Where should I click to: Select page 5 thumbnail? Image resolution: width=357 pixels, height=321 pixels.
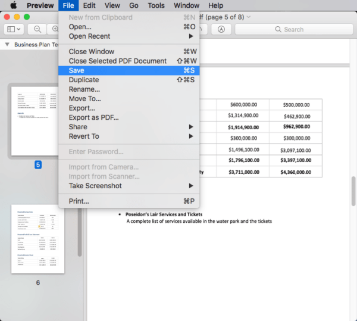pos(35,121)
